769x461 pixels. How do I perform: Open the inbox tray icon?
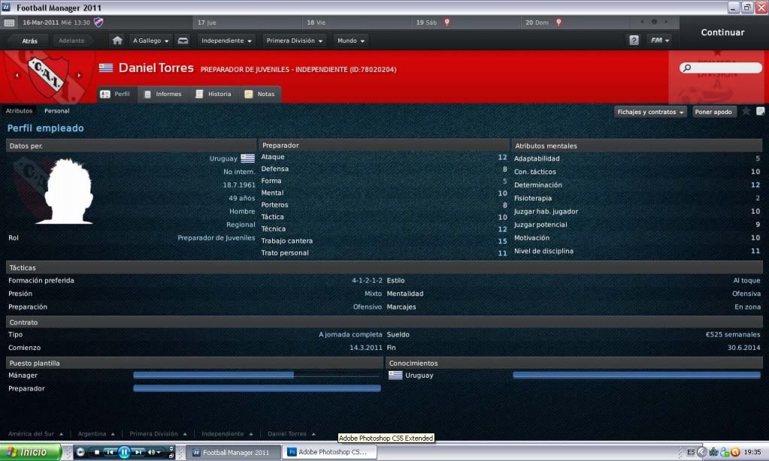tap(183, 41)
